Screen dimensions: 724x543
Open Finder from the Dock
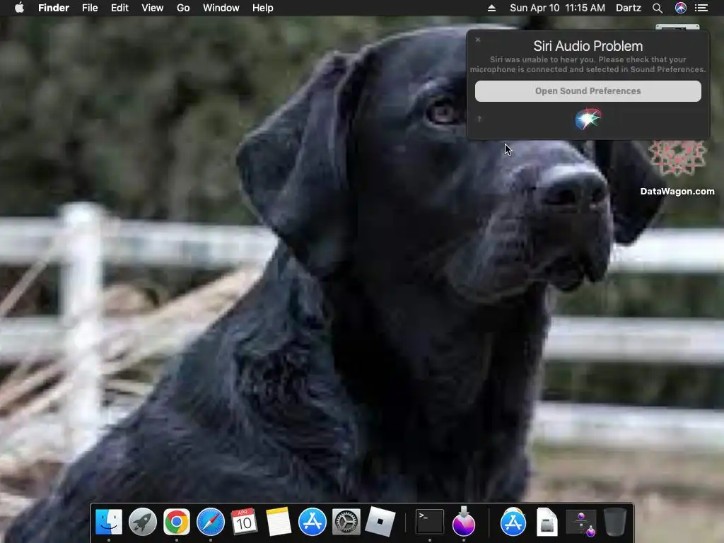point(109,522)
